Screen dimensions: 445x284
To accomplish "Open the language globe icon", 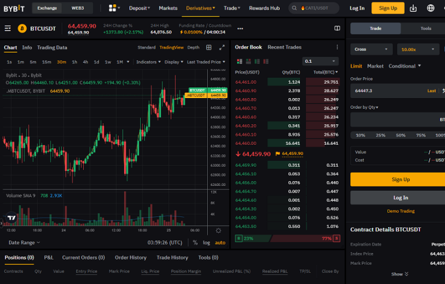I will coord(431,8).
